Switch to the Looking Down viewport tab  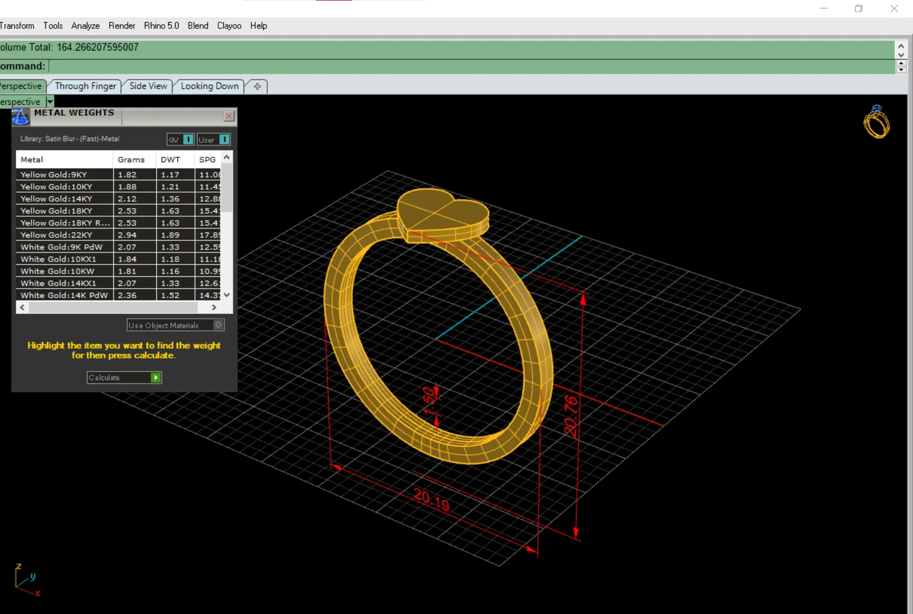(x=210, y=86)
